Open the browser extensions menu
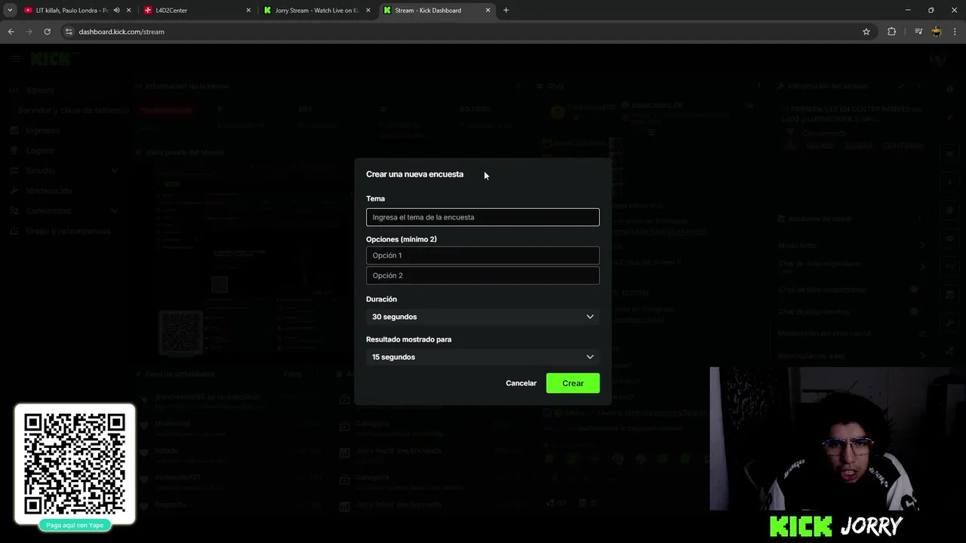Image resolution: width=966 pixels, height=543 pixels. point(892,32)
